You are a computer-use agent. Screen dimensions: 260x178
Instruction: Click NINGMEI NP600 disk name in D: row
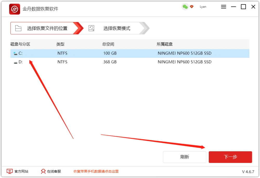(185, 62)
